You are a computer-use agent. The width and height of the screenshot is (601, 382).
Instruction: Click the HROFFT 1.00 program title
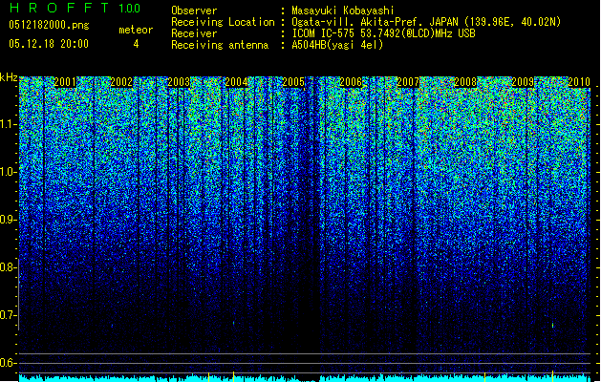click(x=75, y=8)
